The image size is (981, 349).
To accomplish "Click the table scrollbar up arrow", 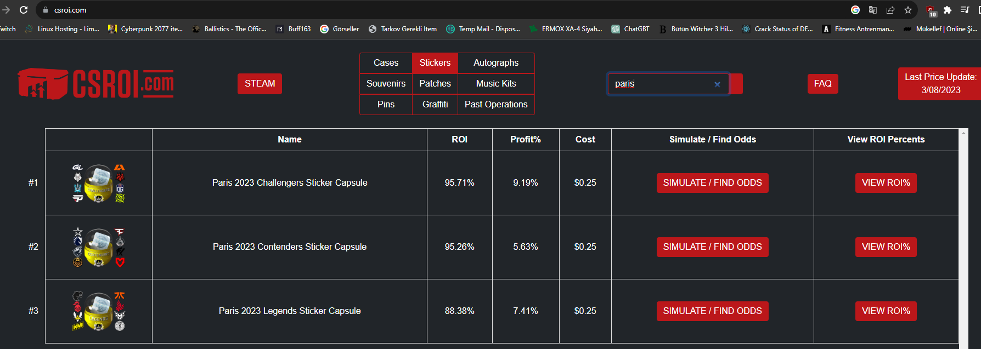I will click(963, 133).
